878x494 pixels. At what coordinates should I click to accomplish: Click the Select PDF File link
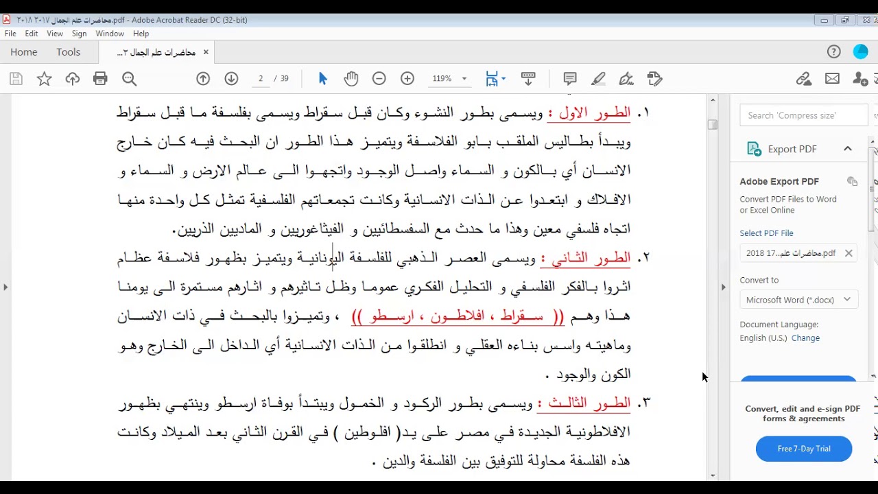pos(766,233)
